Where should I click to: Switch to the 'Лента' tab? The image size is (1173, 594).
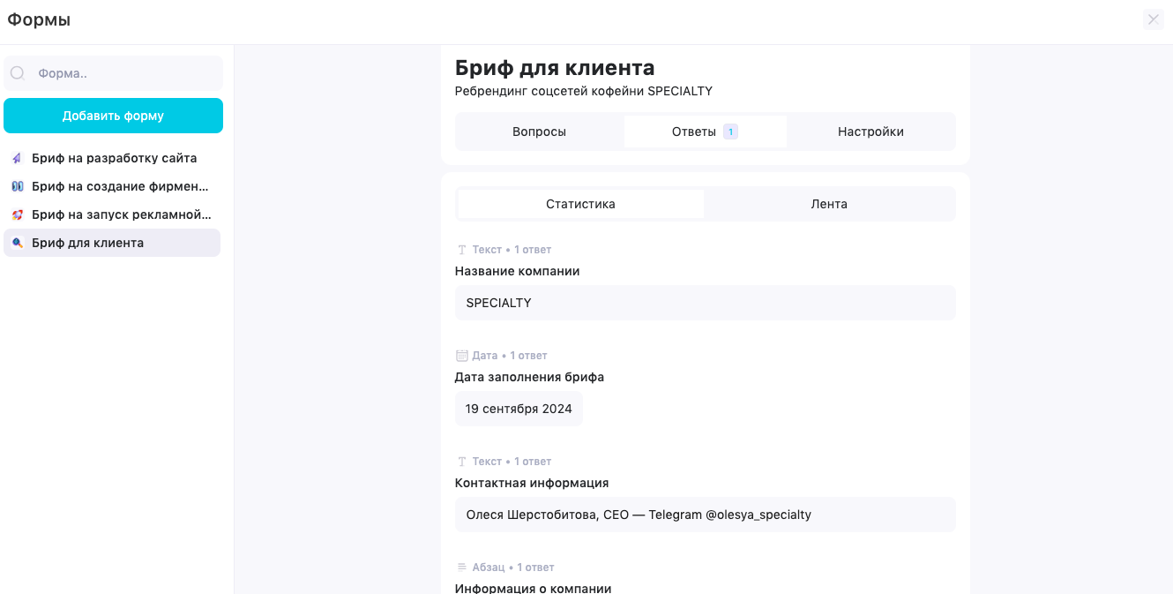828,203
